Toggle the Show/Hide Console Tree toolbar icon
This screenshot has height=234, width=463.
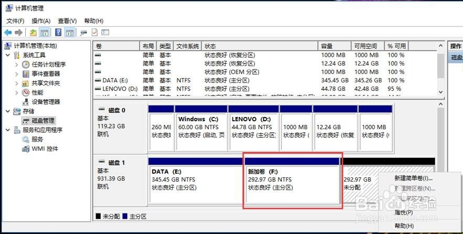[x=45, y=33]
